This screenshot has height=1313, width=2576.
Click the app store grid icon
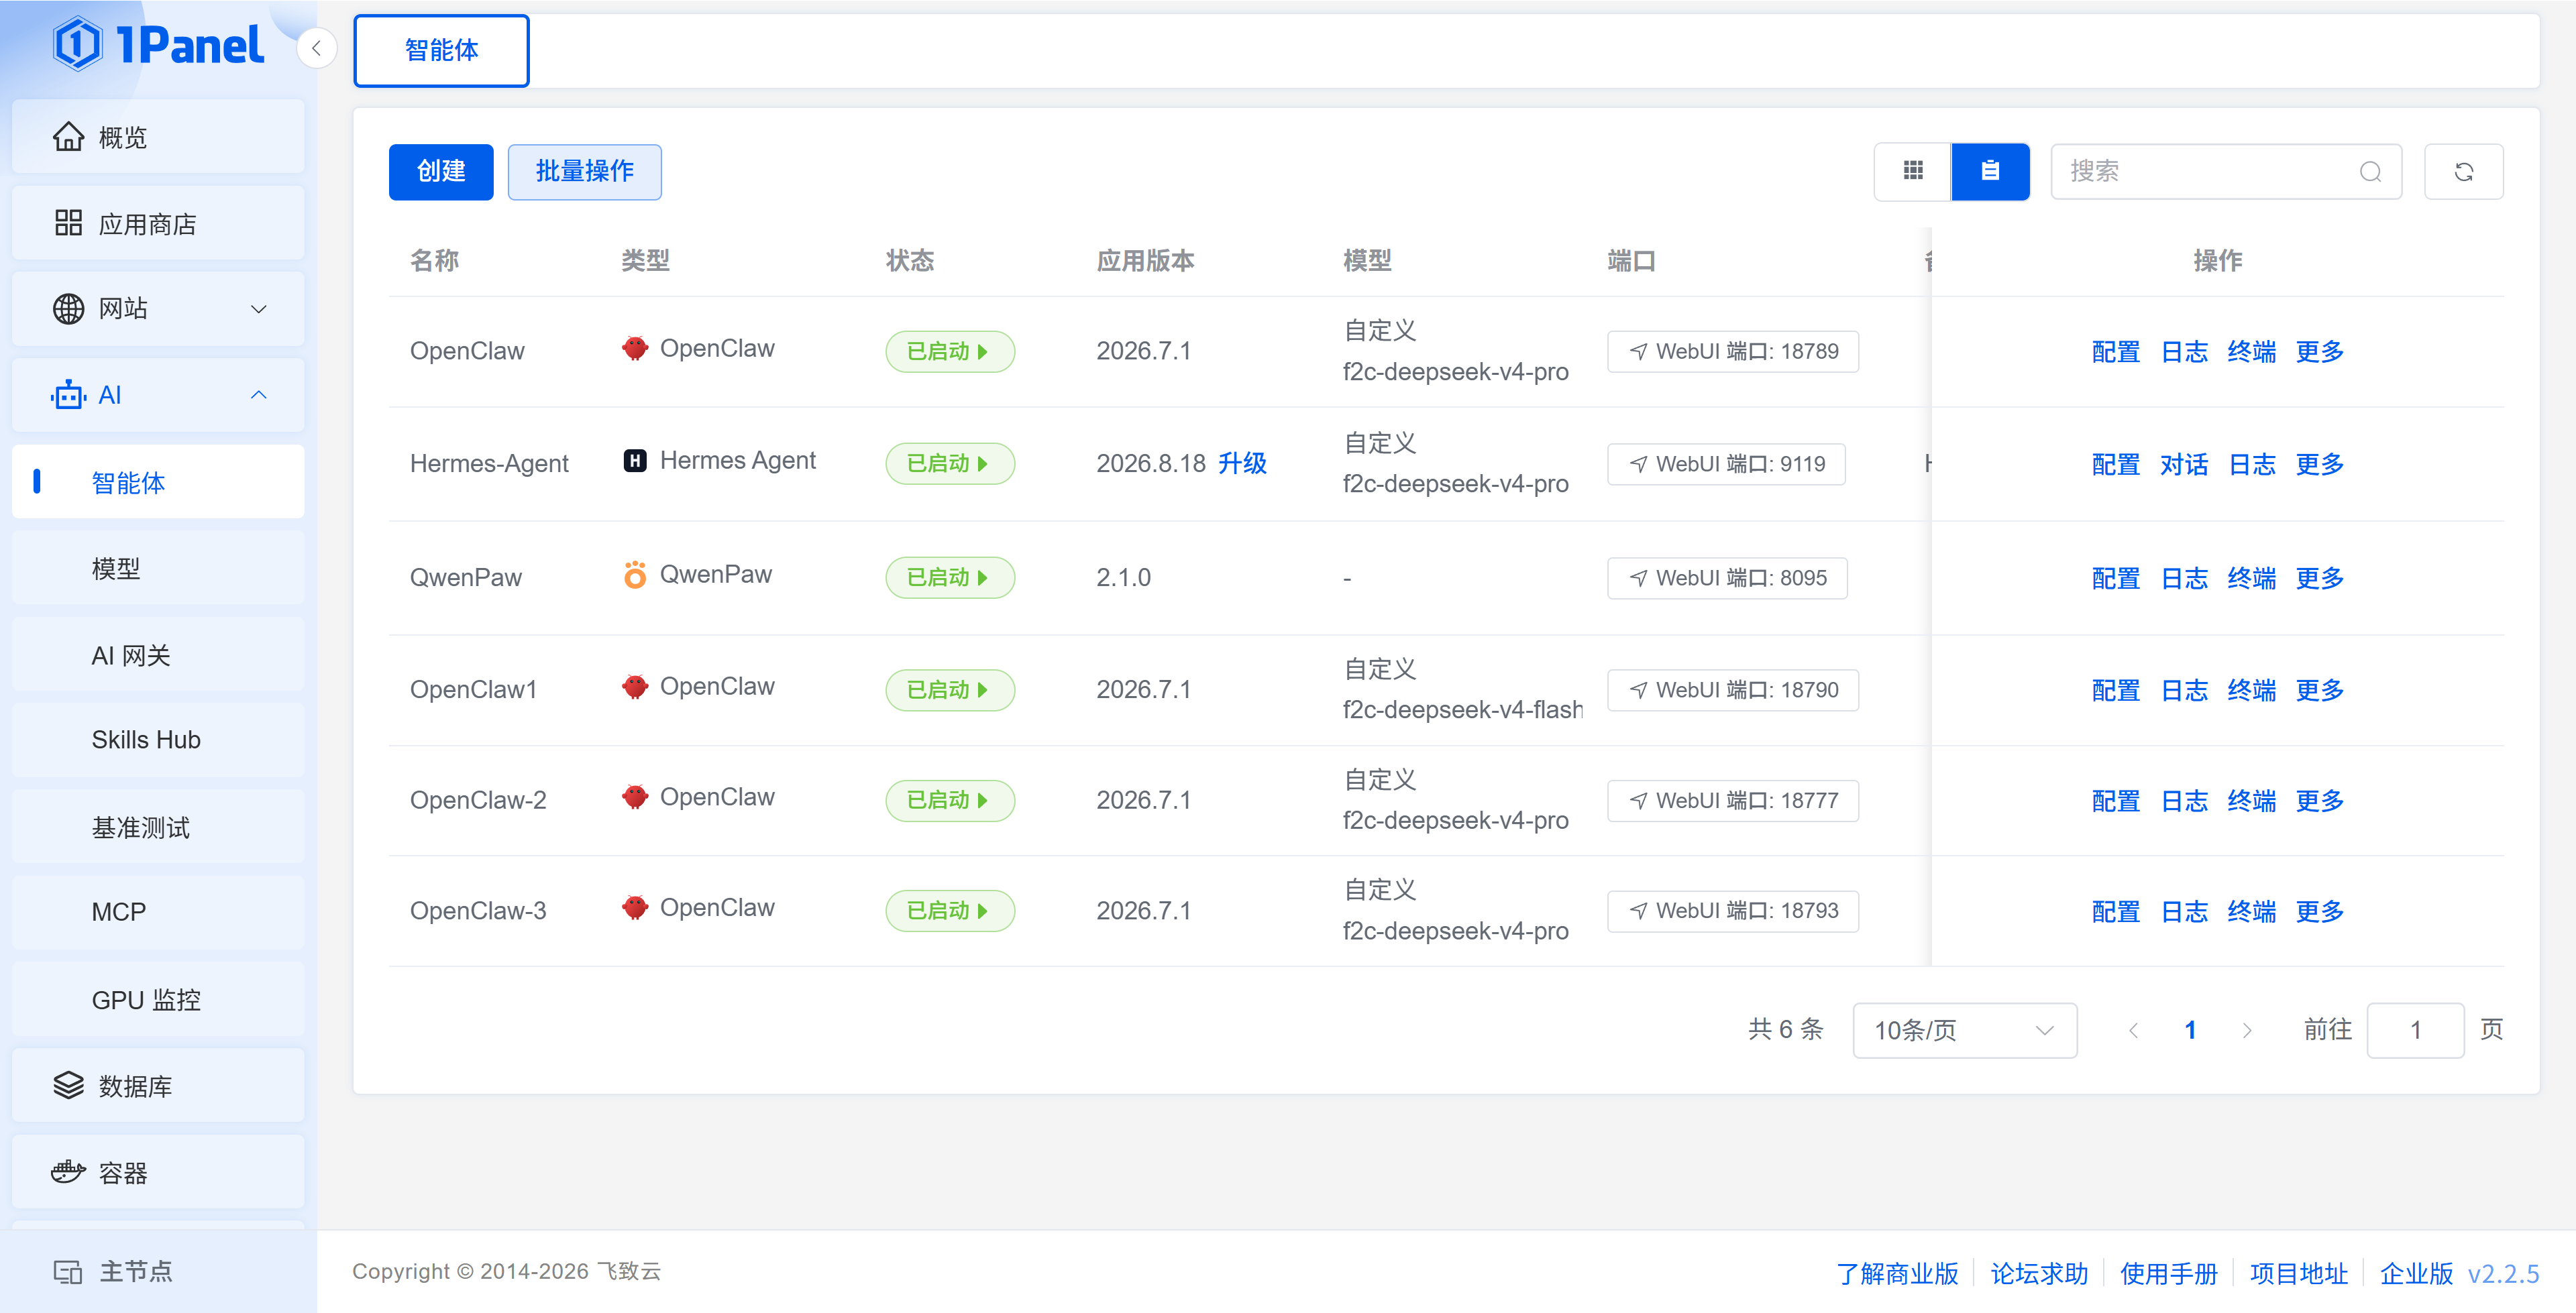[x=68, y=223]
